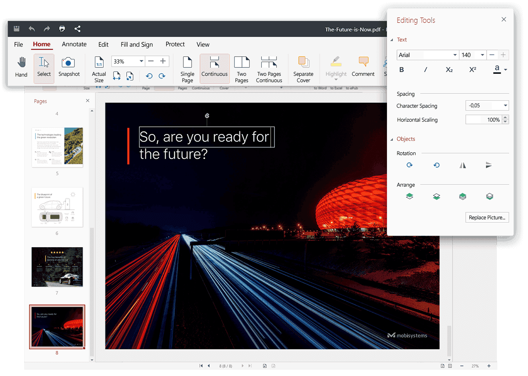Increase zoom with plus in ribbon
The height and width of the screenshot is (376, 528).
click(x=163, y=61)
